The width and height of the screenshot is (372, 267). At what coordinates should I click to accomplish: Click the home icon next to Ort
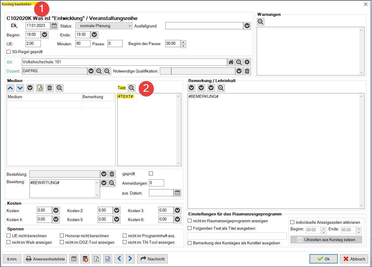[x=231, y=62]
